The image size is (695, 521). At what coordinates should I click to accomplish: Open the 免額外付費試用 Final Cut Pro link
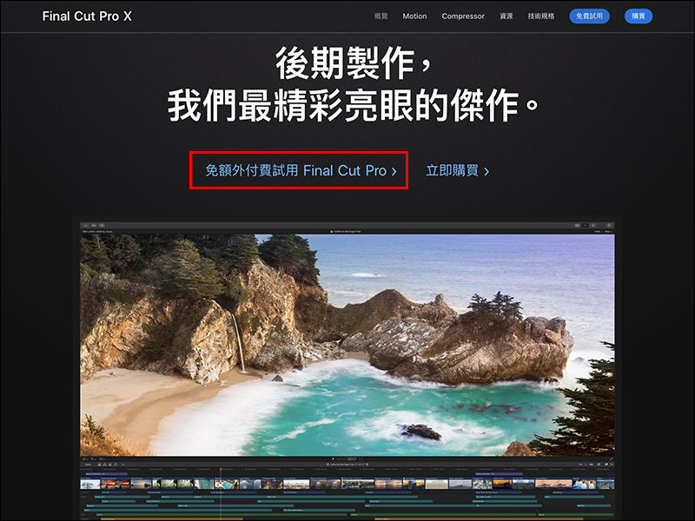tap(301, 170)
